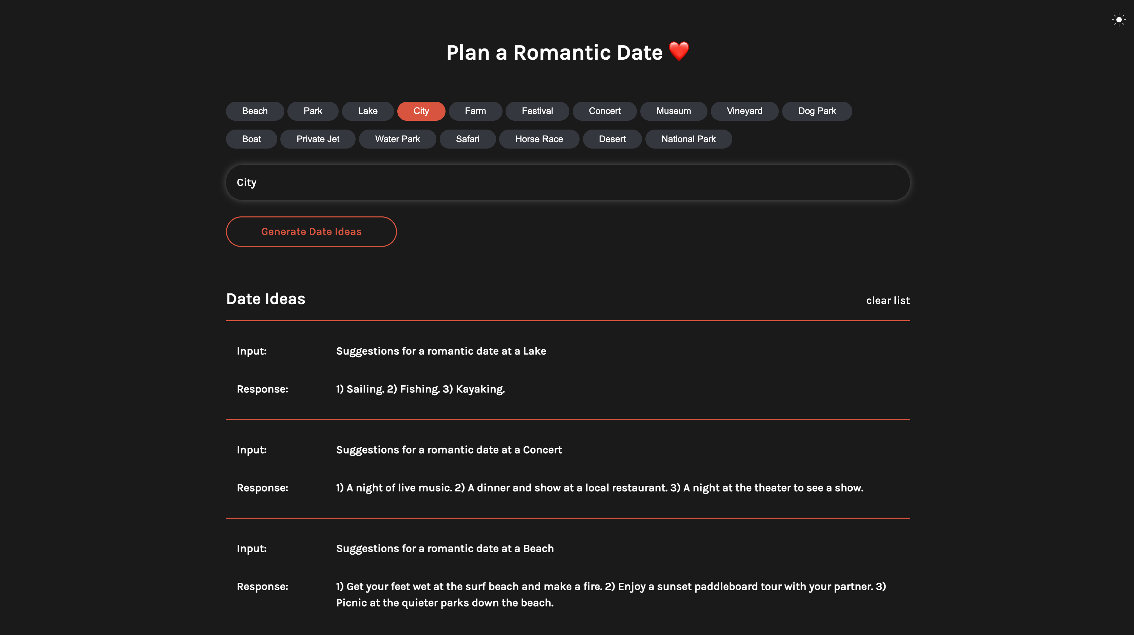Select the Safari option

[467, 139]
